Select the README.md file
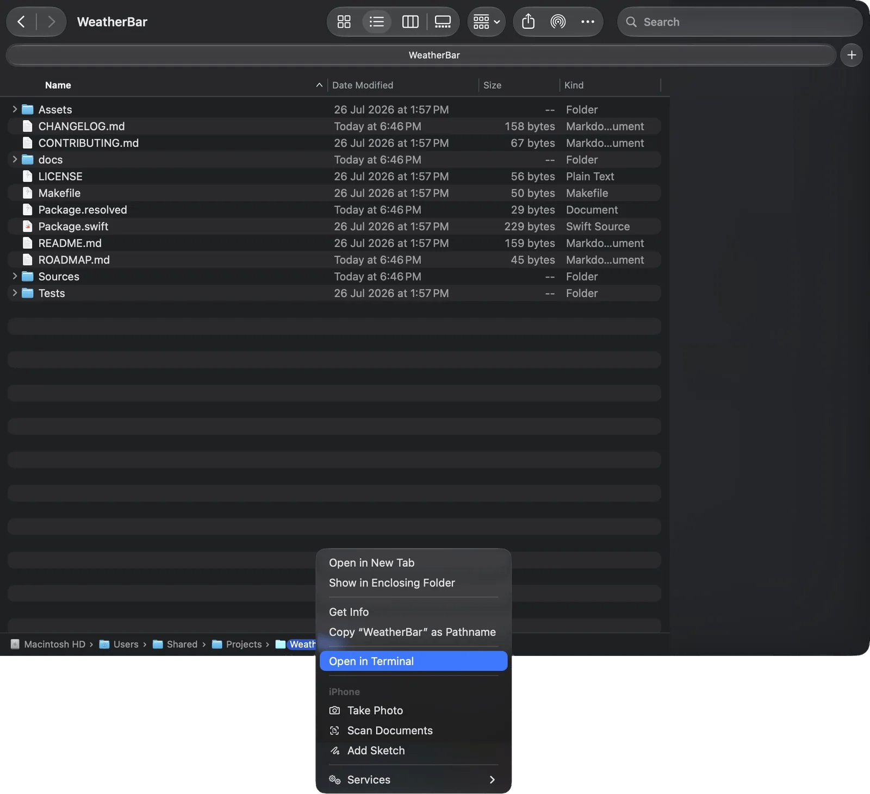Screen dimensions: 870x794 [334, 243]
